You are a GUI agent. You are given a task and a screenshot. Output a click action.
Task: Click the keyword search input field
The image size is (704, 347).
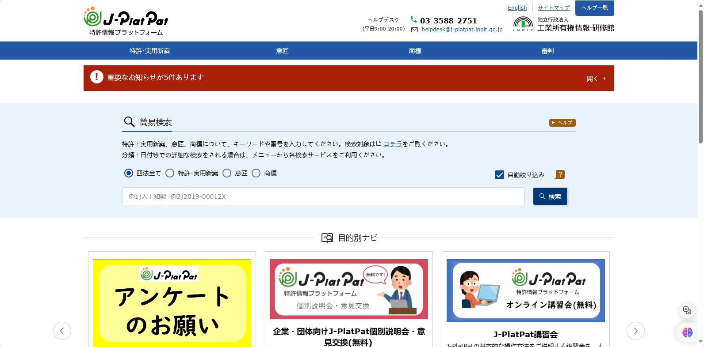pos(323,196)
